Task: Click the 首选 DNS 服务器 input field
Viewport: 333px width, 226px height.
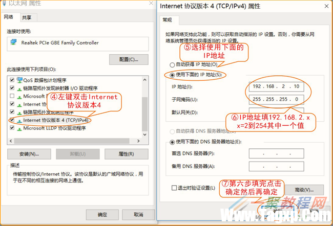Action: (276, 153)
